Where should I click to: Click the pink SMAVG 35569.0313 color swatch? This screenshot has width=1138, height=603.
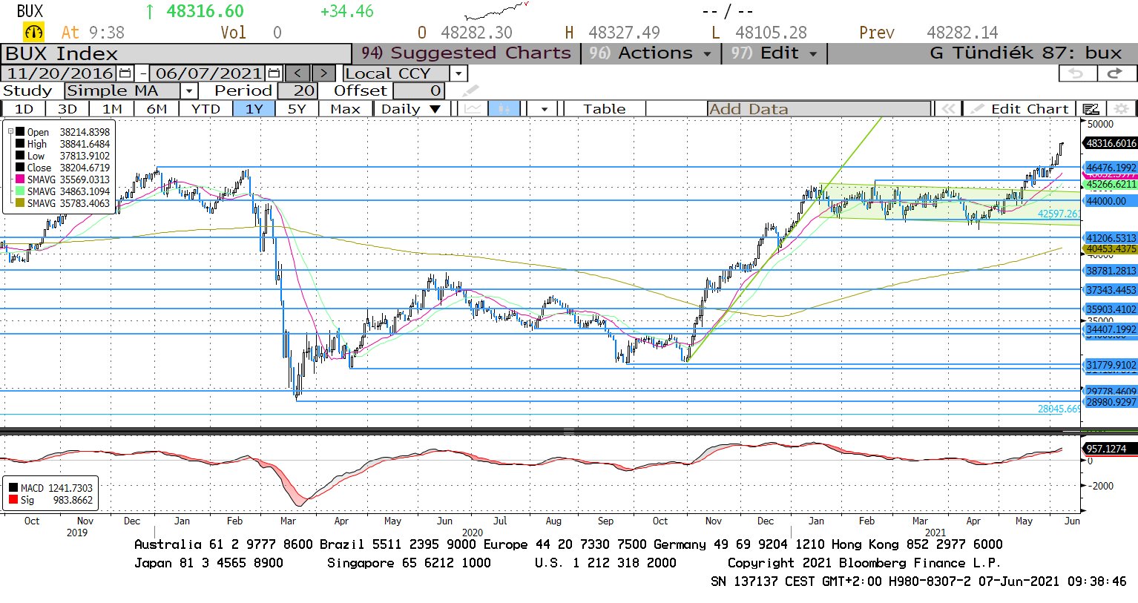[20, 179]
